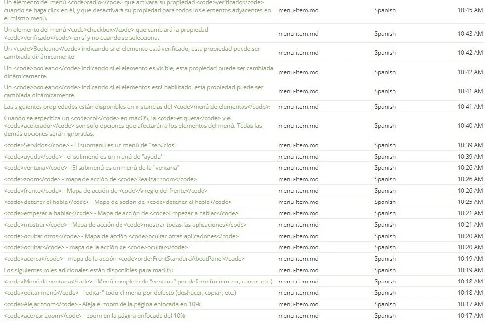485x323 pixels.
Task: Click the timestamp in the 'está habilitado' row
Action: 470,91
